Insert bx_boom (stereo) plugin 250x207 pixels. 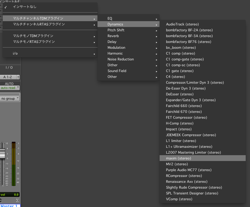tap(203, 48)
